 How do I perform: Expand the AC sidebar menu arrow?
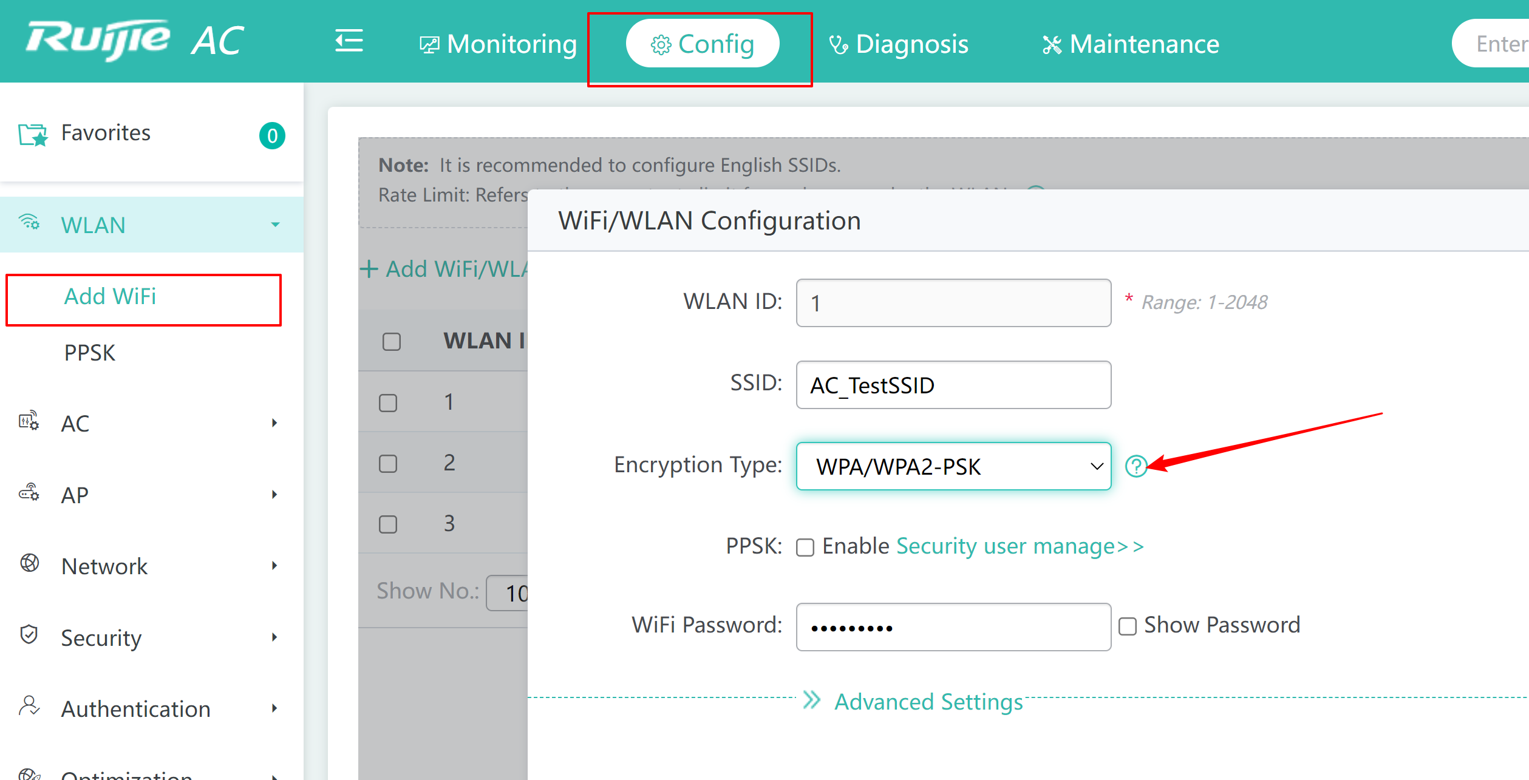[x=274, y=423]
